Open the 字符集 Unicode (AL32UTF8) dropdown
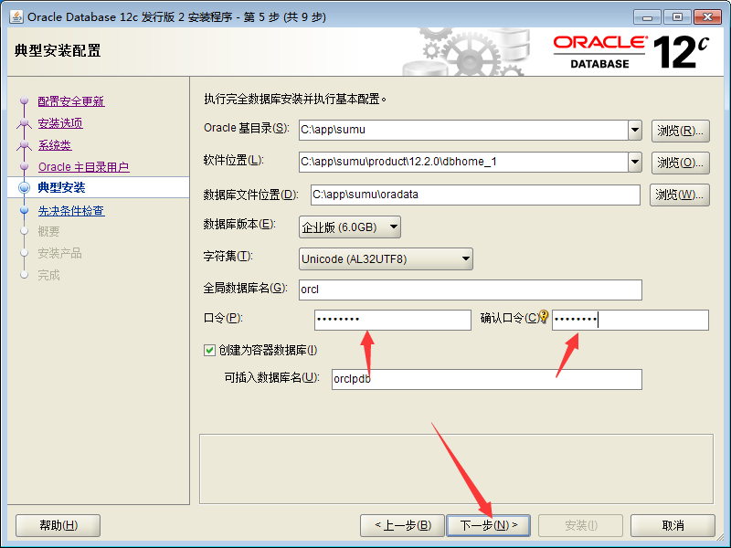 [x=386, y=259]
